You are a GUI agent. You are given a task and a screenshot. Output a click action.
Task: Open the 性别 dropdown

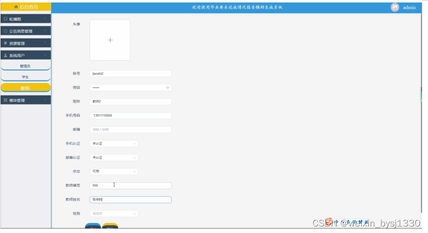[114, 214]
